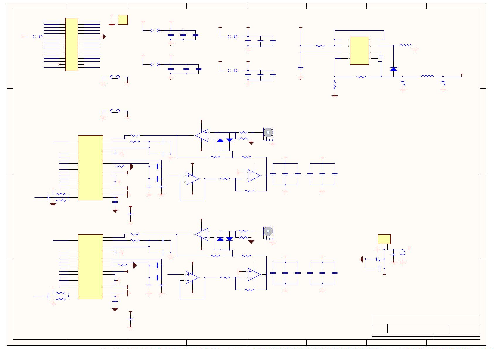The height and width of the screenshot is (349, 494).
Task: Click the middle yellow DAC IC block
Action: pyautogui.click(x=90, y=168)
